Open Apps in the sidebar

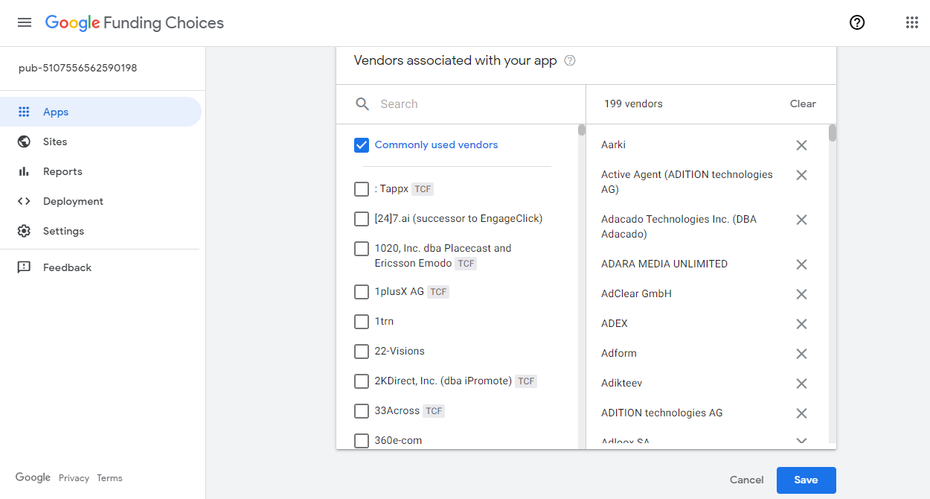[100, 112]
